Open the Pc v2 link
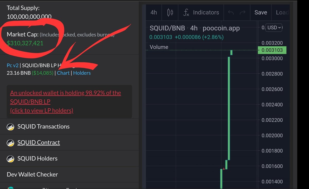This screenshot has height=189, width=309. coord(13,65)
